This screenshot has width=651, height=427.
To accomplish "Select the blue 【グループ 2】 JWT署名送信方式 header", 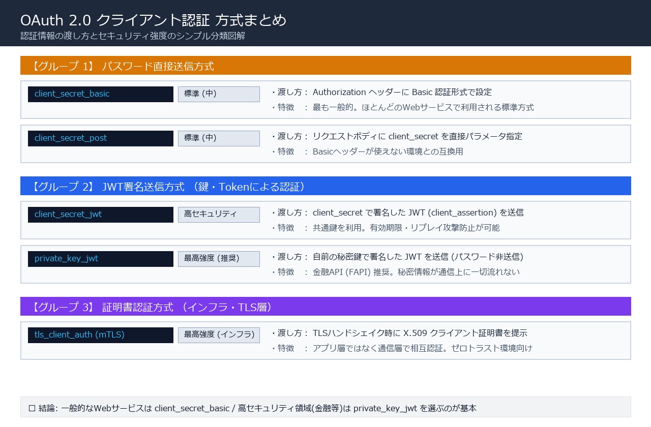I will pyautogui.click(x=325, y=186).
